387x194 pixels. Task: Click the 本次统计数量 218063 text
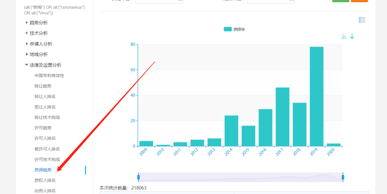[x=123, y=188]
